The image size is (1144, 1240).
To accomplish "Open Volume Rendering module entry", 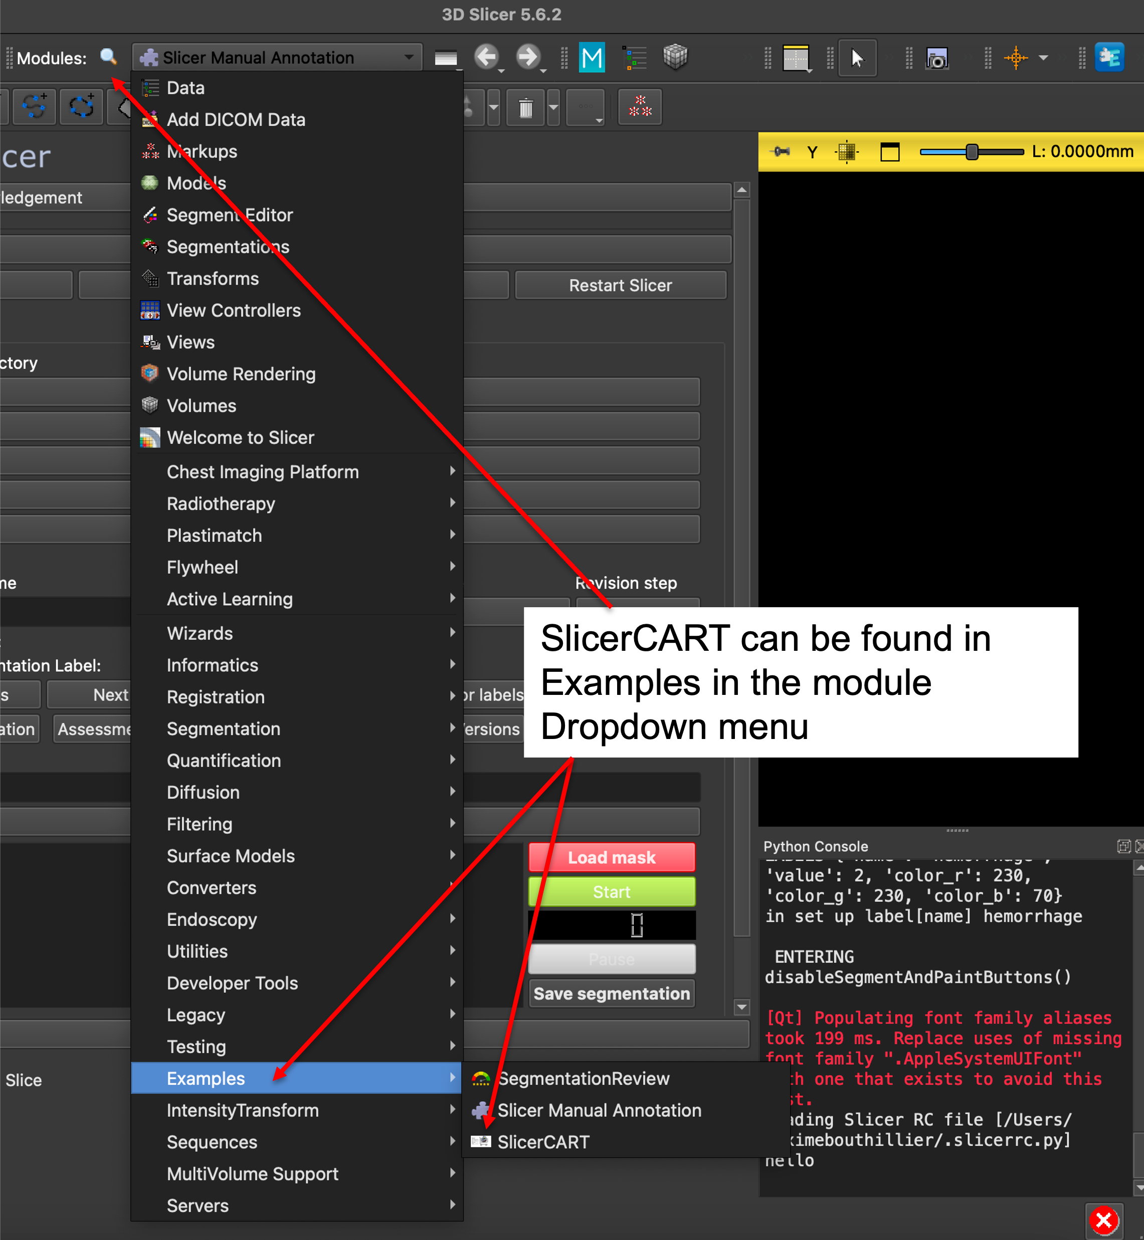I will (x=297, y=374).
